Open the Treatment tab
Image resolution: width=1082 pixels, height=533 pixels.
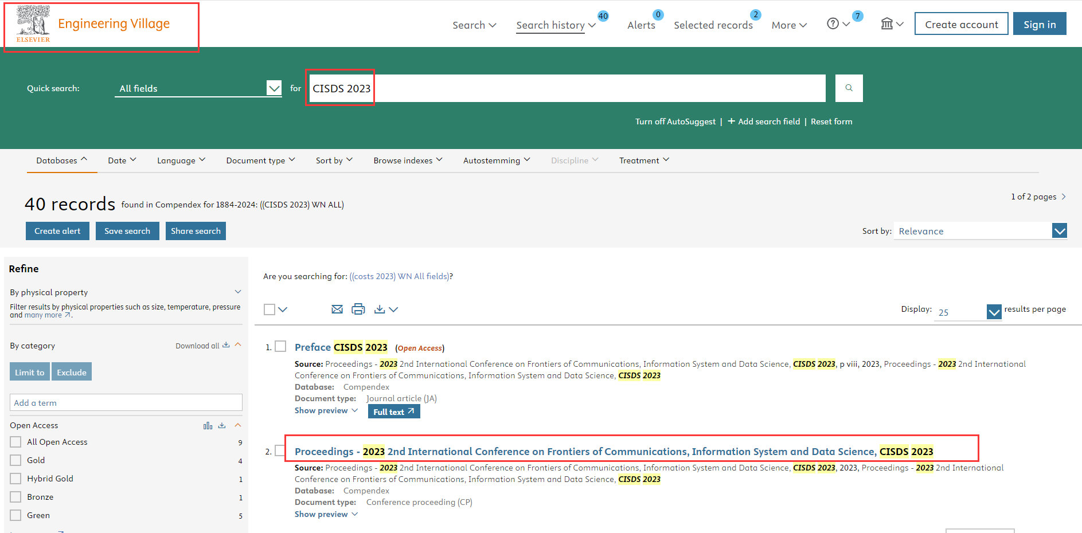pos(644,160)
